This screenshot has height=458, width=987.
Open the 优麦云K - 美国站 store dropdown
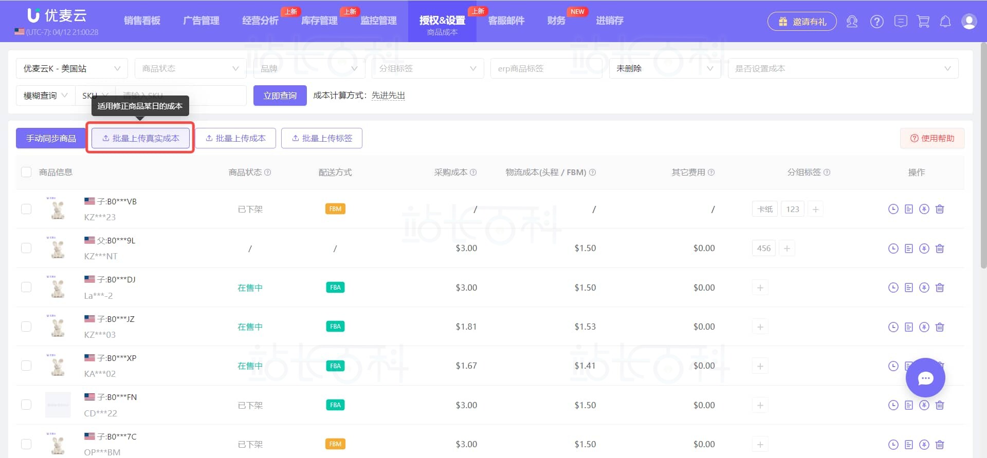point(72,68)
